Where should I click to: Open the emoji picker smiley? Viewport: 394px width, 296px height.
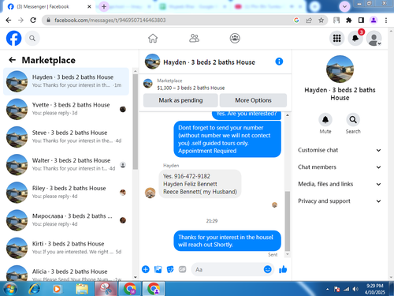(267, 269)
